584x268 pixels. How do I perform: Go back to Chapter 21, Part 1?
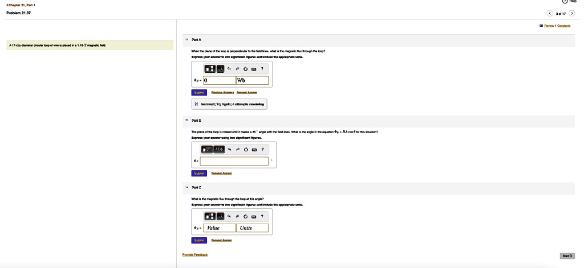tap(21, 5)
